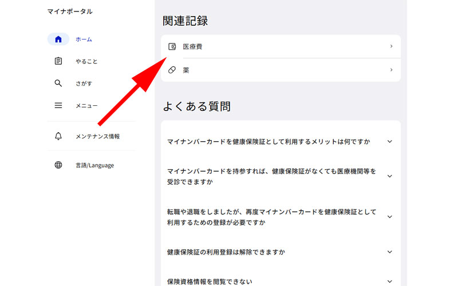Viewport: 458px width, 286px height.
Task: Expand chevron for 利用登録は解除できますか question
Action: [390, 252]
